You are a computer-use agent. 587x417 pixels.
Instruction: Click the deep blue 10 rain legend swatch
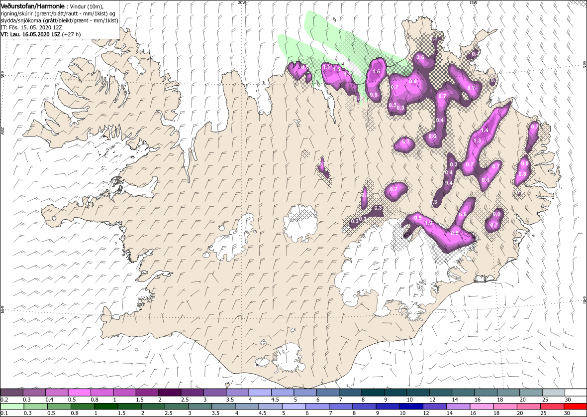pyautogui.click(x=411, y=407)
